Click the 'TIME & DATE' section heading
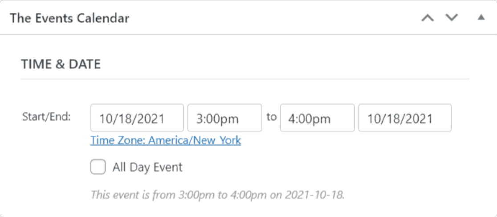Viewport: 497px width, 217px height. click(x=61, y=64)
